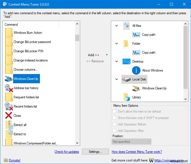Click the About Windows info icon
The width and height of the screenshot is (191, 164).
136,70
